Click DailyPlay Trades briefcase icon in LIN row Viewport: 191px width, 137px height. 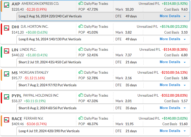click(81, 49)
